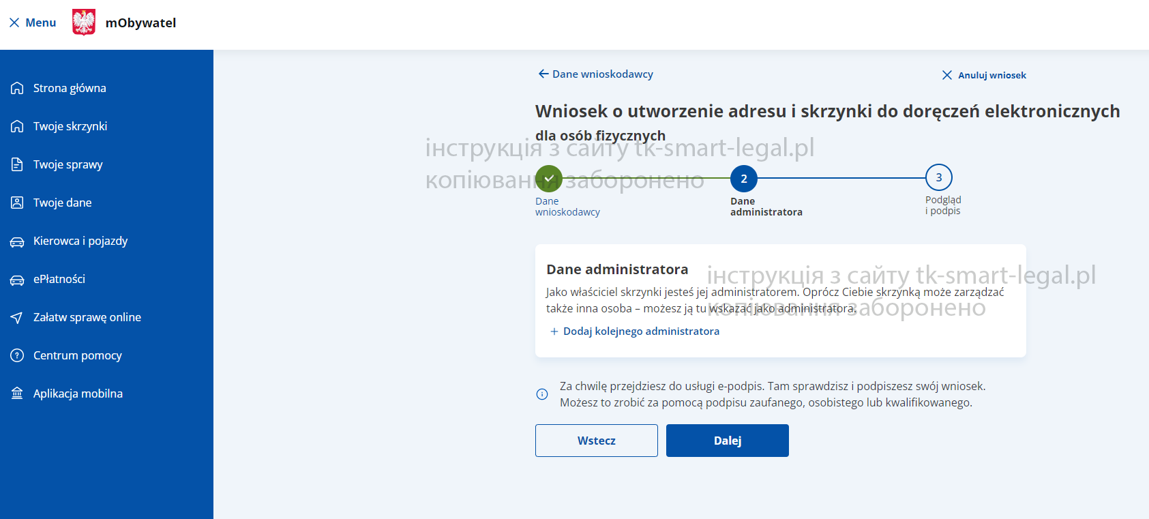Click the Dane wnioskodawcy step label

[567, 207]
